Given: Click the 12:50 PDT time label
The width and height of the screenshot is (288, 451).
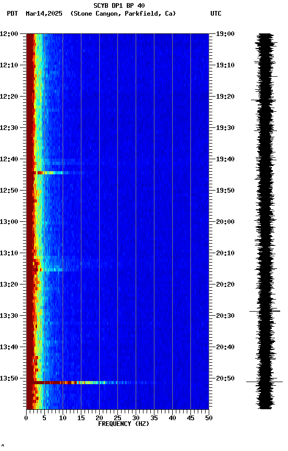Looking at the screenshot, I should [x=9, y=191].
